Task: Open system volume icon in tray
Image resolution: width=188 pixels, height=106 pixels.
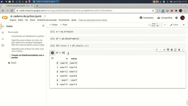Action: [171, 1]
